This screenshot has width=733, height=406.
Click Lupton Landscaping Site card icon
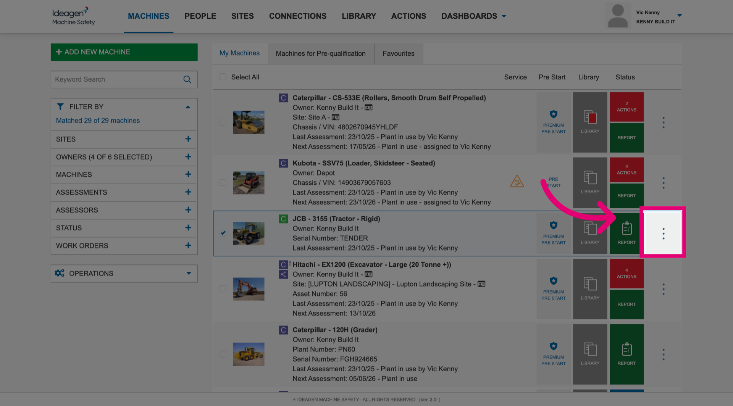pyautogui.click(x=481, y=284)
